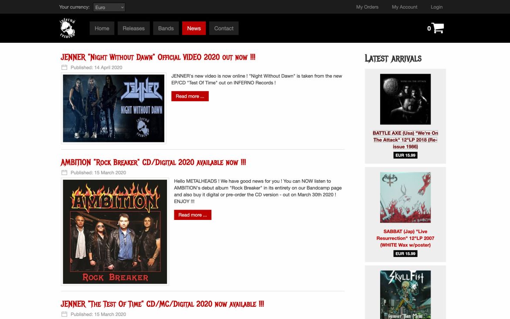Viewport: 510px width, 319px height.
Task: Open My Orders link
Action: pyautogui.click(x=367, y=7)
